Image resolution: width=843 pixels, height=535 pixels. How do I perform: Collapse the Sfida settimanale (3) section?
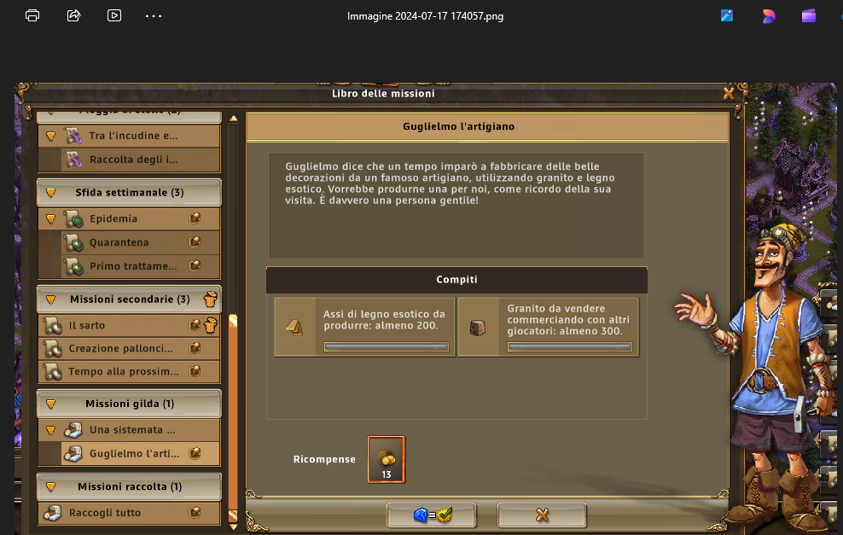pos(51,193)
